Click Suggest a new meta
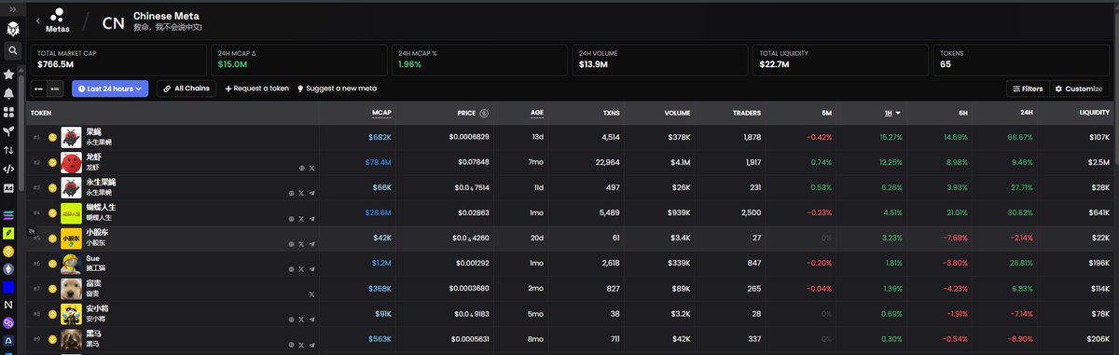This screenshot has height=355, width=1119. [337, 89]
